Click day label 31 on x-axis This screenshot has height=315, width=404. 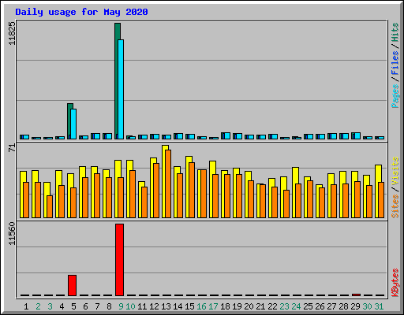pyautogui.click(x=379, y=306)
